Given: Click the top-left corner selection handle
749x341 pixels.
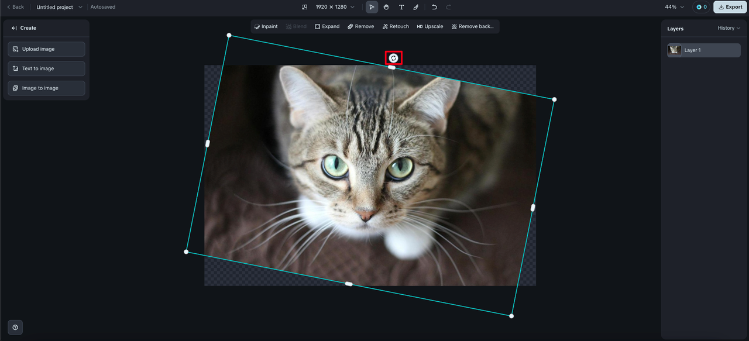Looking at the screenshot, I should pos(229,35).
